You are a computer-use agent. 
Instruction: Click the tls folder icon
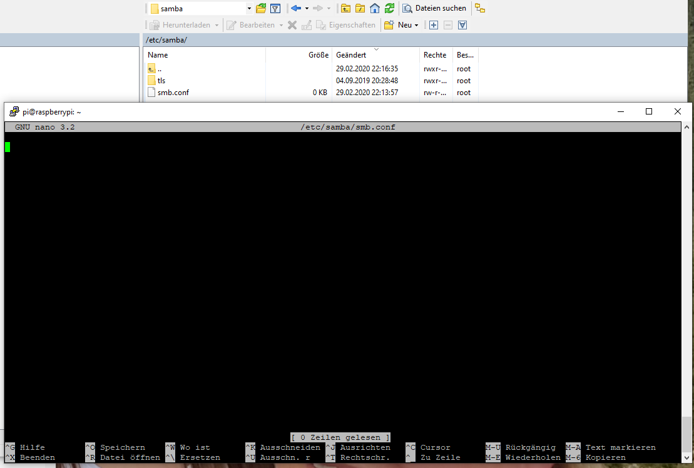[151, 81]
